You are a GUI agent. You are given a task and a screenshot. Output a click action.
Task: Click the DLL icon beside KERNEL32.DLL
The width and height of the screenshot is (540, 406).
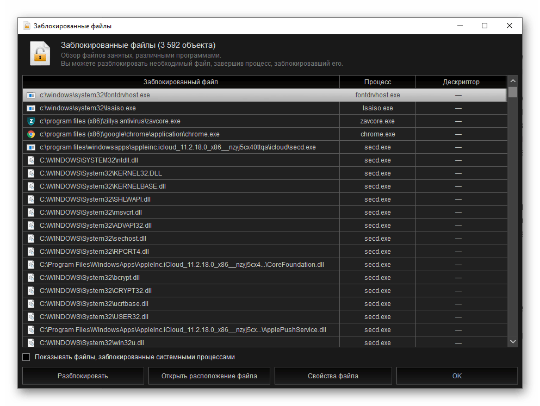click(x=31, y=173)
